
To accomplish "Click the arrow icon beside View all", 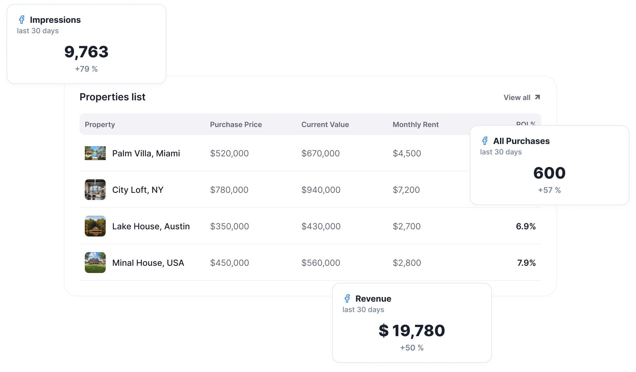I will coord(538,97).
